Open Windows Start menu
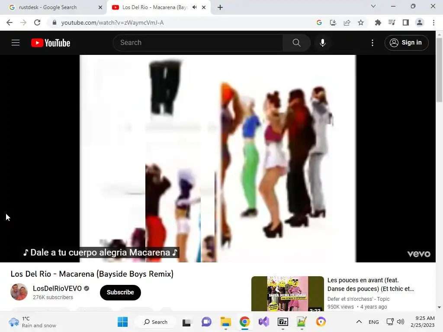This screenshot has width=443, height=332. click(x=122, y=322)
